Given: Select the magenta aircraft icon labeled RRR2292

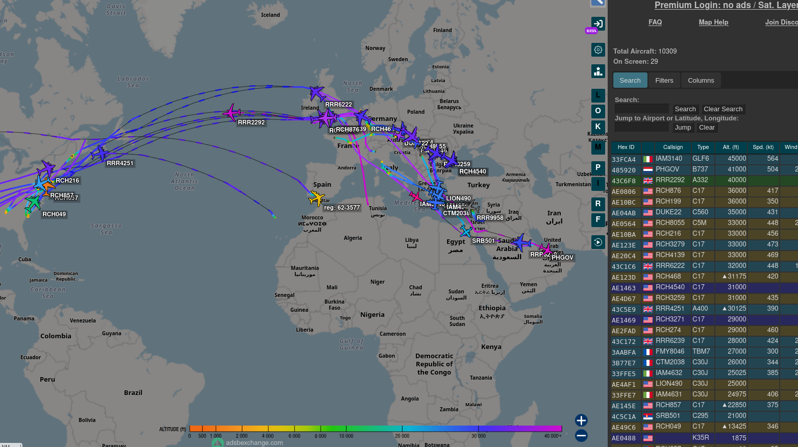Looking at the screenshot, I should pyautogui.click(x=232, y=112).
